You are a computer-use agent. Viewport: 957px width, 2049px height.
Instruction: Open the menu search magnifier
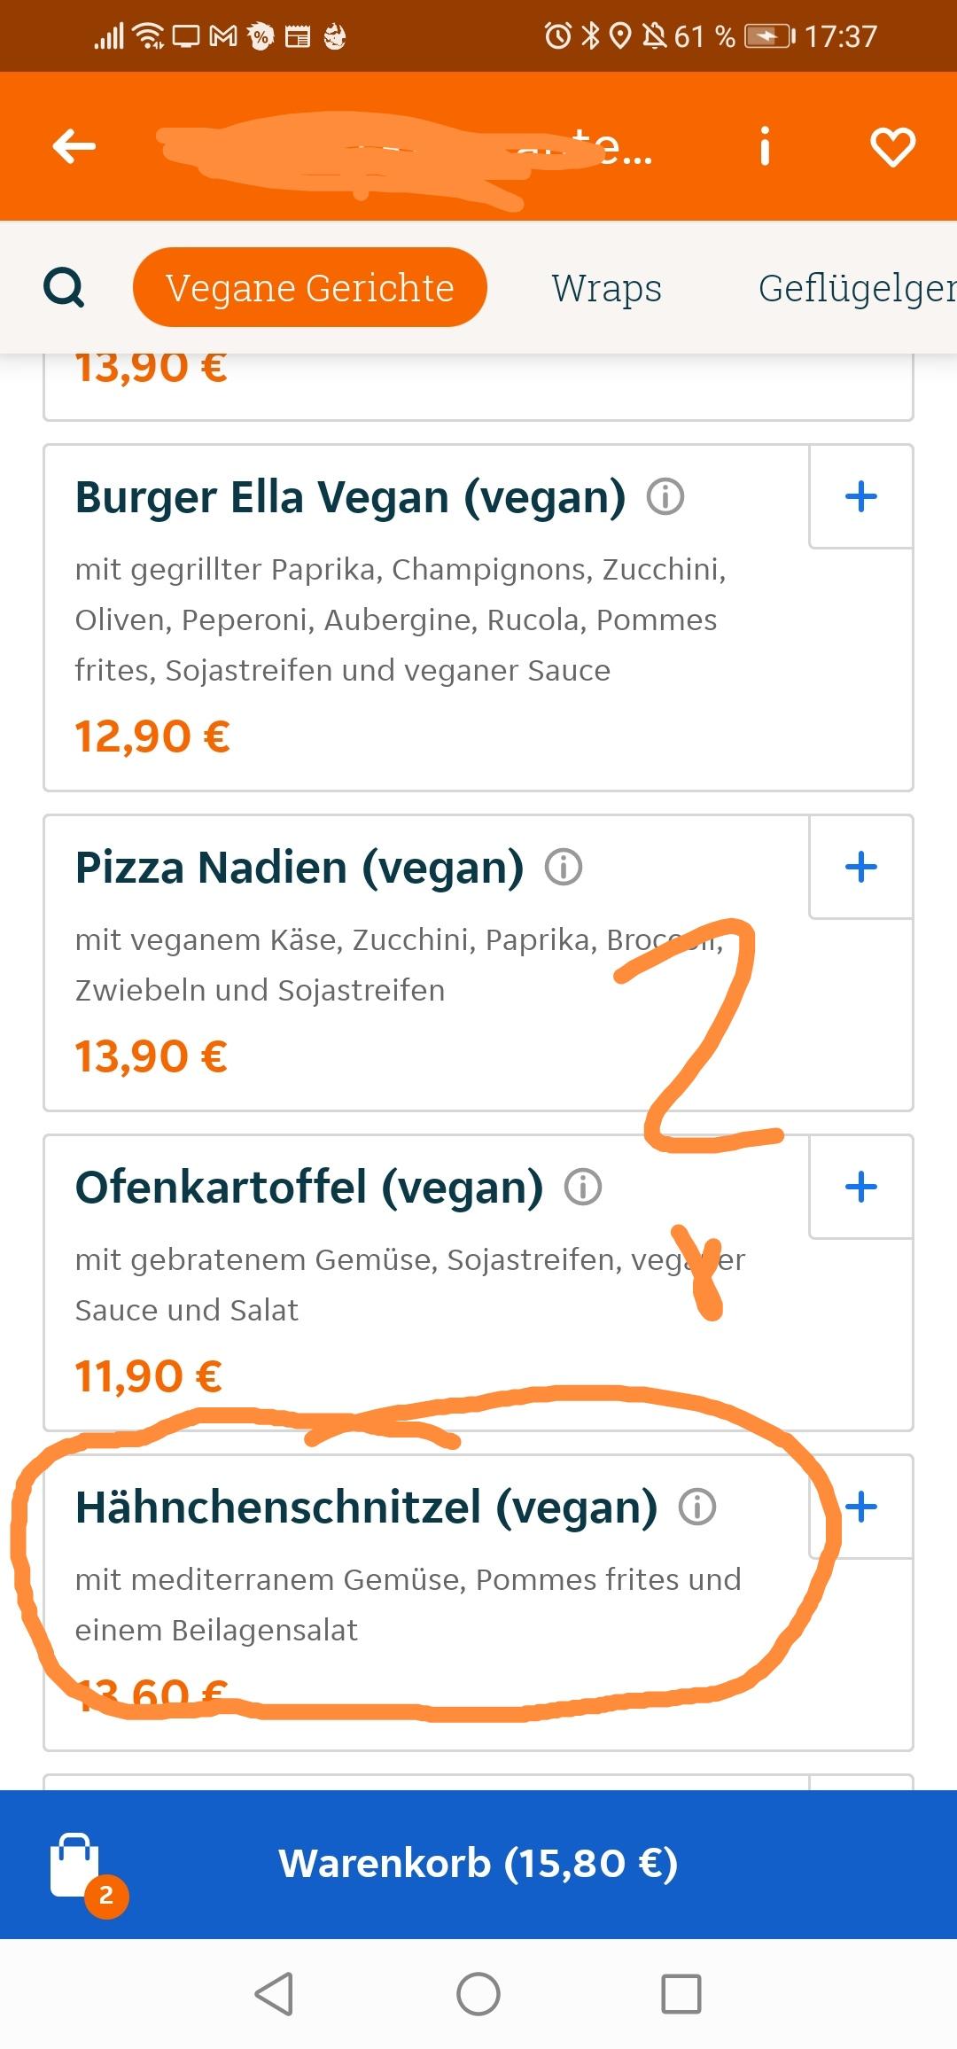64,288
